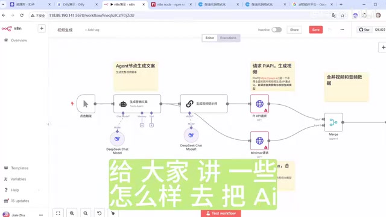The width and height of the screenshot is (386, 217).
Task: Click the plus button beside the n8n logo
Action: pos(42,28)
